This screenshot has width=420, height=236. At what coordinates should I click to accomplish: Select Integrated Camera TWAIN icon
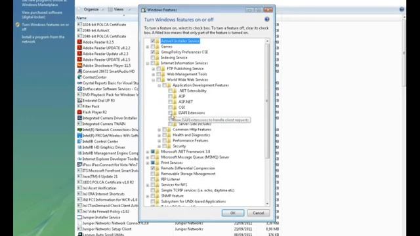(x=79, y=124)
